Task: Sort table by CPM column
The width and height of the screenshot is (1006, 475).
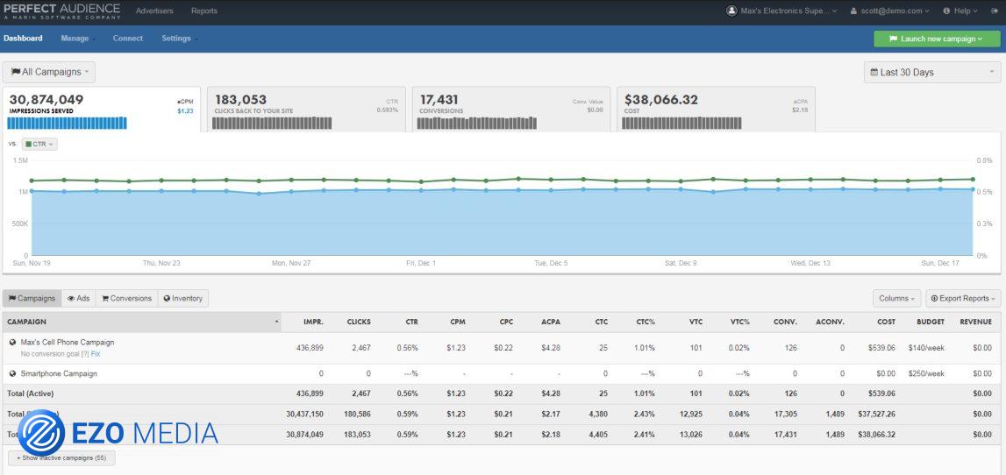Action: coord(458,322)
